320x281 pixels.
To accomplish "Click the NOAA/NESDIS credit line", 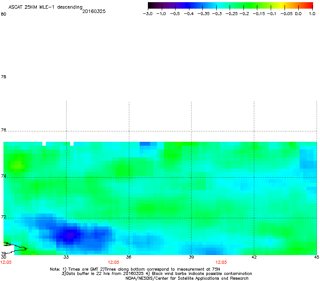I will pyautogui.click(x=187, y=278).
